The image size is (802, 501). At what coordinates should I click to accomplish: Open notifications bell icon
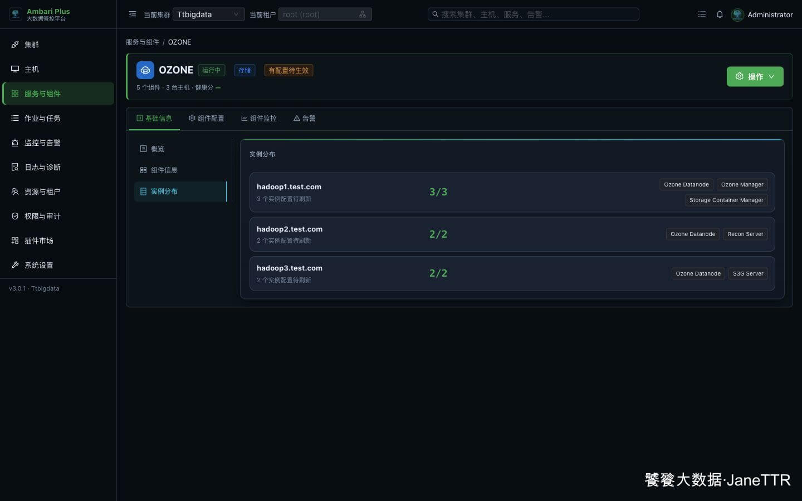[x=720, y=14]
